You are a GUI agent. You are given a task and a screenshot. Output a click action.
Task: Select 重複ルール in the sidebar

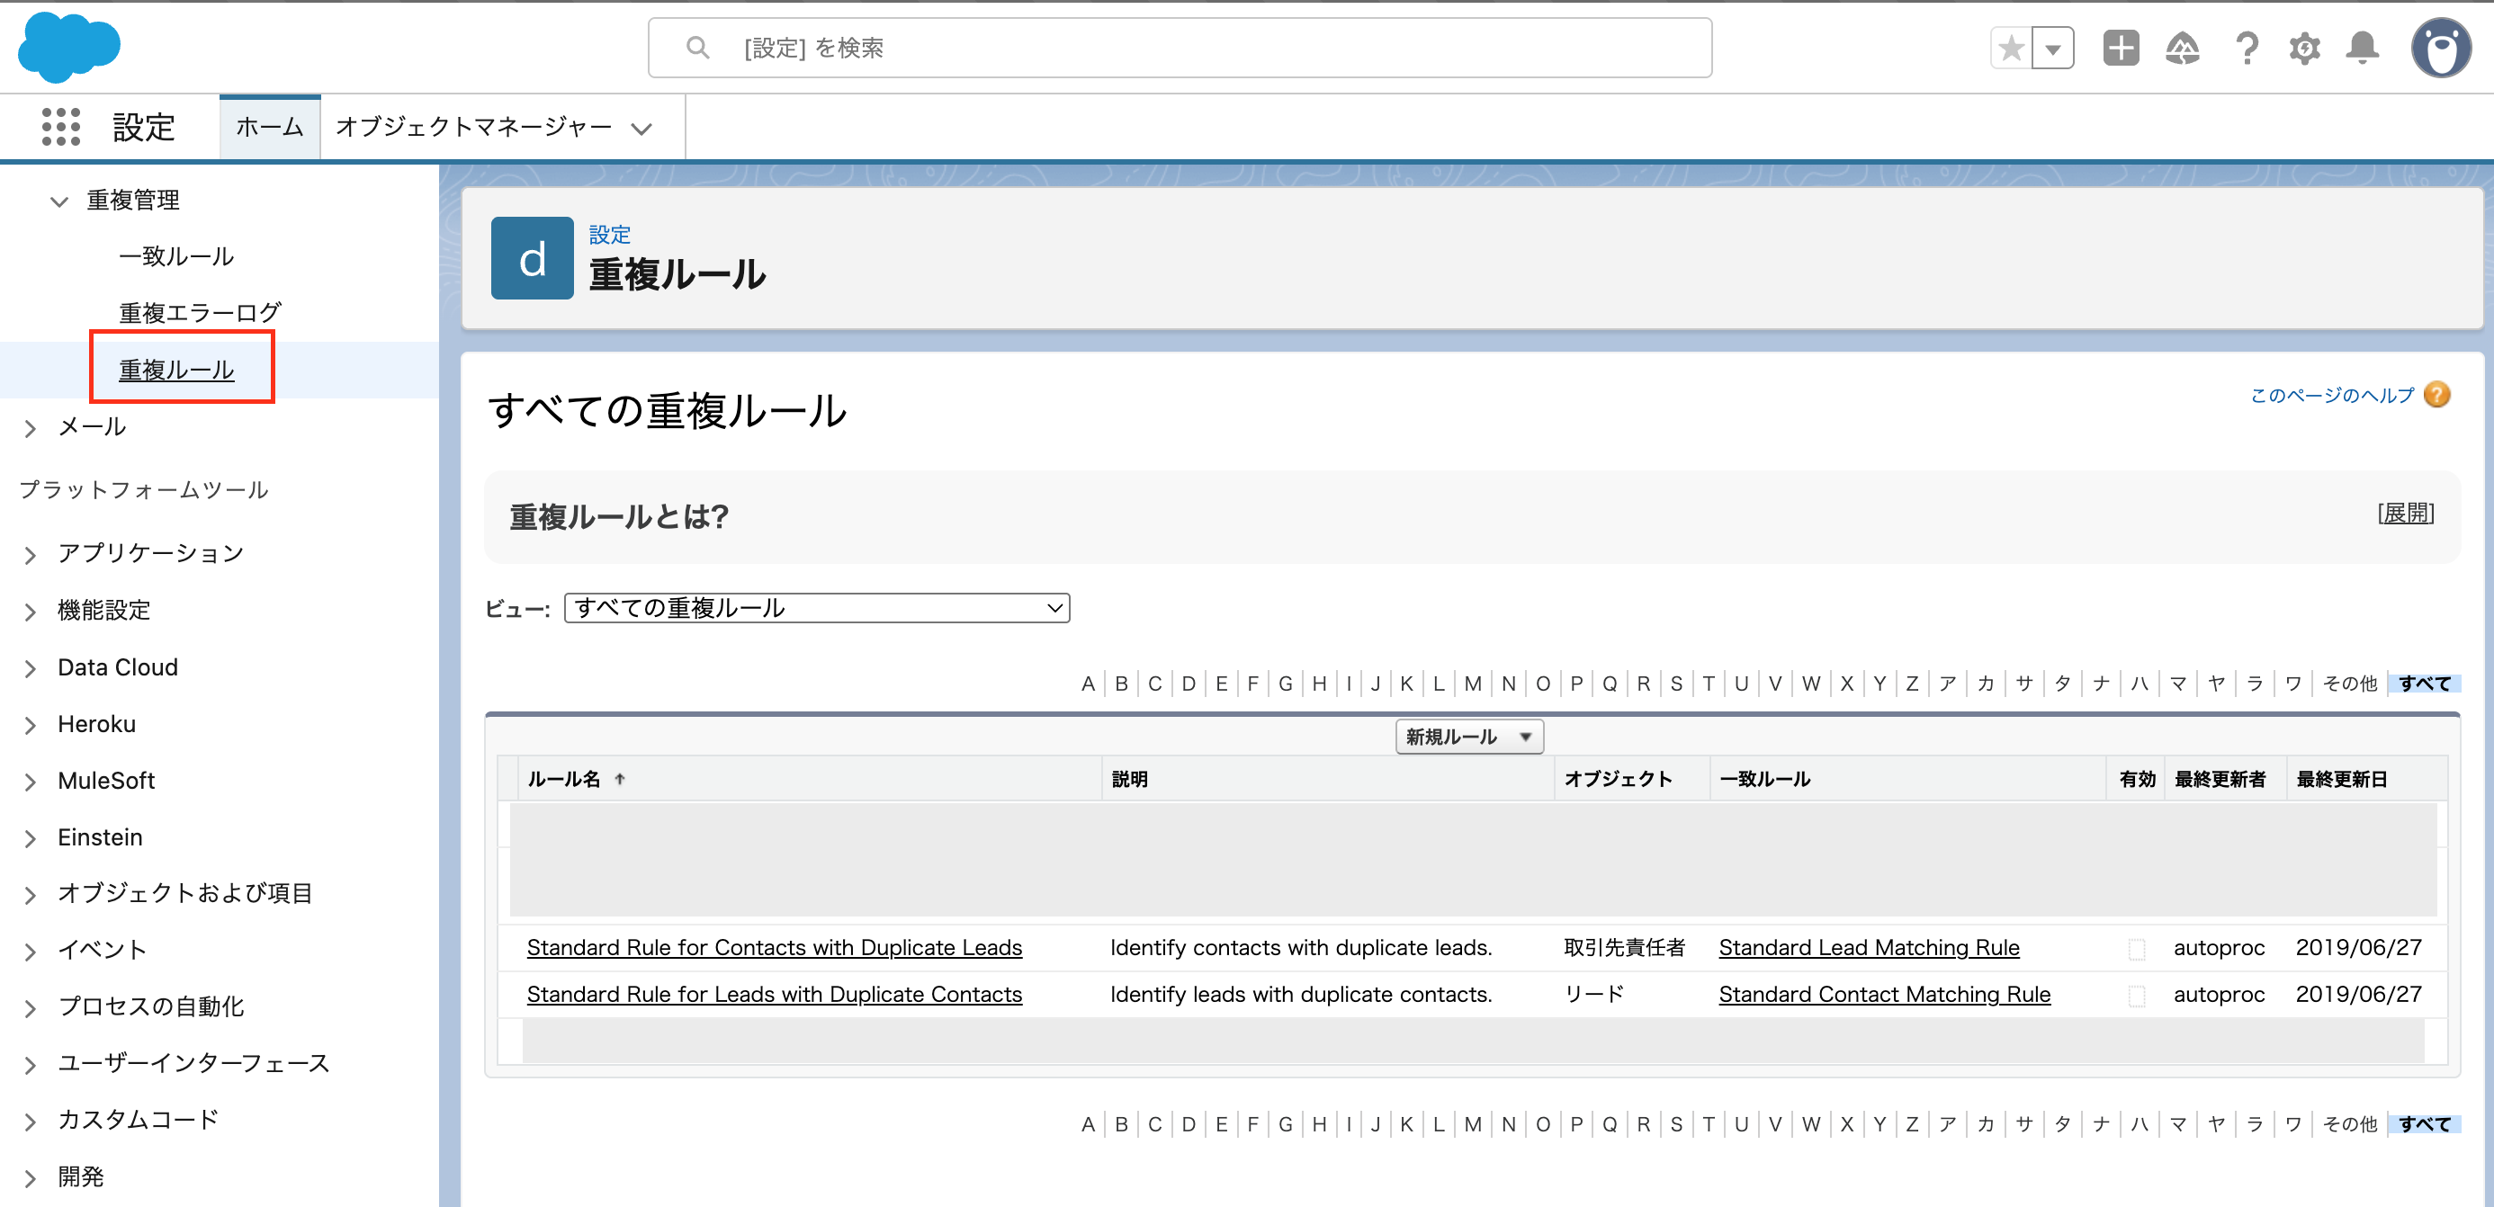click(176, 370)
